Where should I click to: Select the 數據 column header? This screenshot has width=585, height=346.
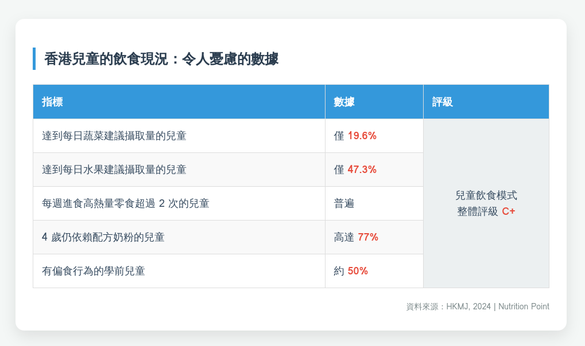[344, 102]
